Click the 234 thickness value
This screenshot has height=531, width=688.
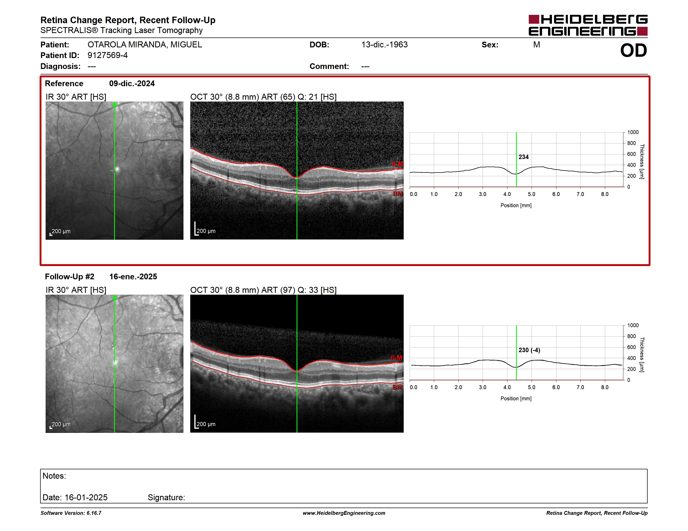tap(524, 157)
